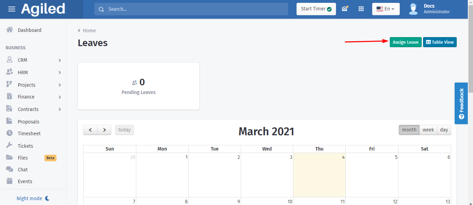The height and width of the screenshot is (205, 473).
Task: Open Events in the sidebar
Action: [x=25, y=181]
